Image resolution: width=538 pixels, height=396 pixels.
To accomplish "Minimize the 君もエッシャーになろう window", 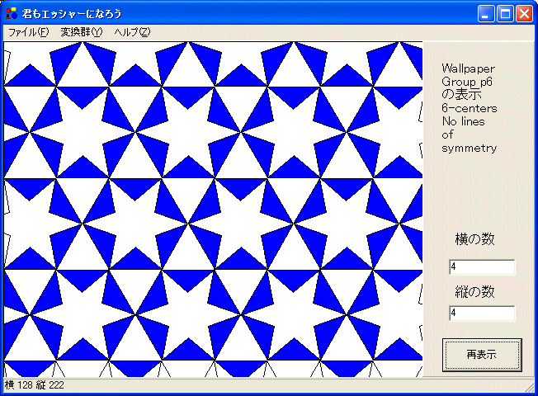I will (x=486, y=14).
